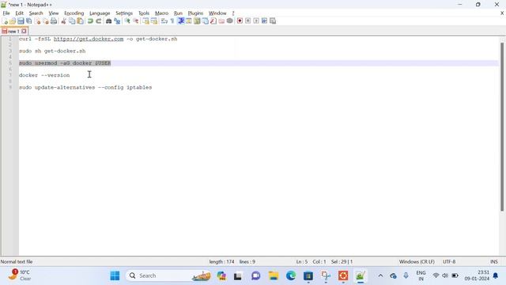Click the Document List toolbar icon
This screenshot has width=506, height=285.
click(x=206, y=21)
